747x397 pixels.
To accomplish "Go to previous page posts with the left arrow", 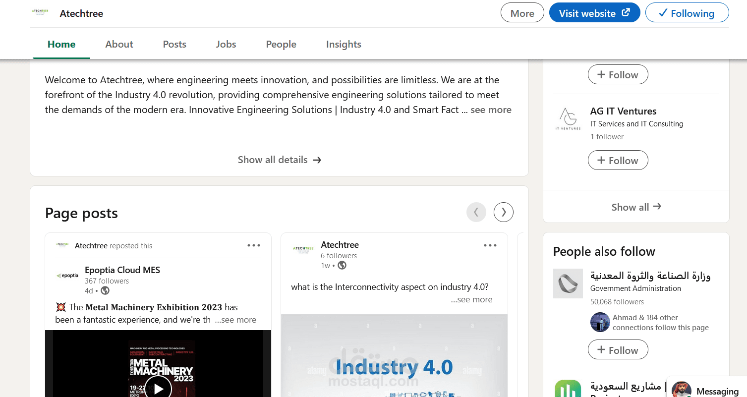I will point(476,212).
